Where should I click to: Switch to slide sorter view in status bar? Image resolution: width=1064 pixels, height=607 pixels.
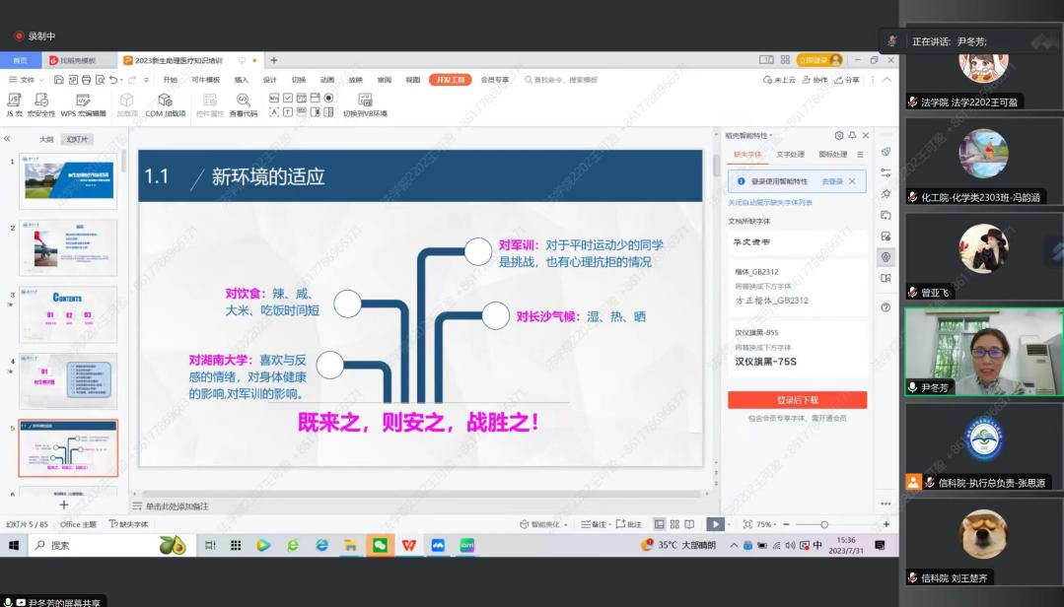click(x=674, y=524)
